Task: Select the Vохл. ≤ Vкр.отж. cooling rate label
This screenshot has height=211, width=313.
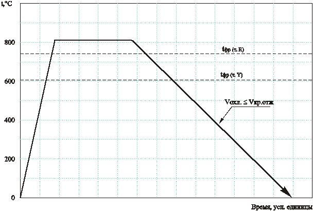Action: (x=250, y=103)
